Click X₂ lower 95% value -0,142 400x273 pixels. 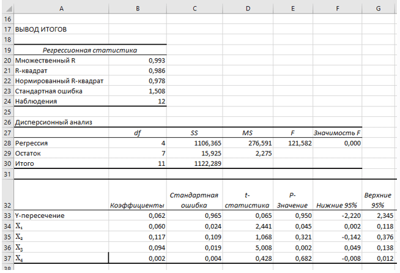[337, 237]
